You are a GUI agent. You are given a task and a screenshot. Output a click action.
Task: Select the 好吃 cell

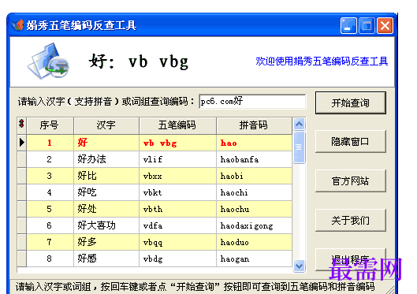[106, 192]
